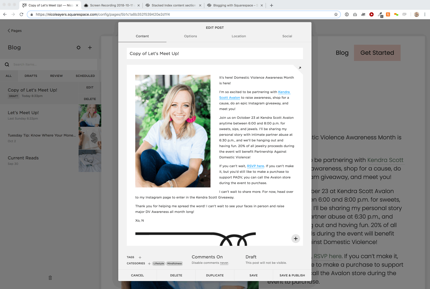
Task: Expand post editor with the fullscreen arrow
Action: tap(300, 68)
